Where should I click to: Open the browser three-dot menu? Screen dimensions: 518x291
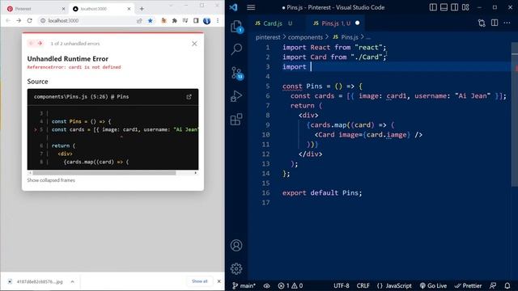[218, 20]
